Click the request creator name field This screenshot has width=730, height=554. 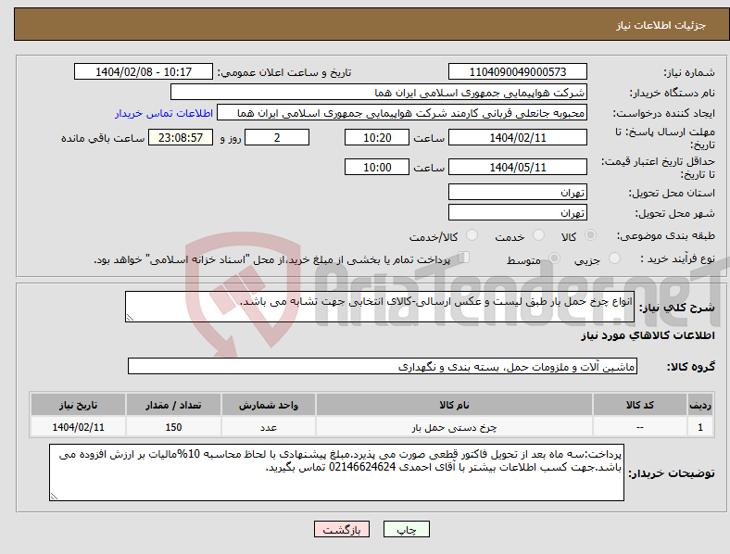click(402, 113)
